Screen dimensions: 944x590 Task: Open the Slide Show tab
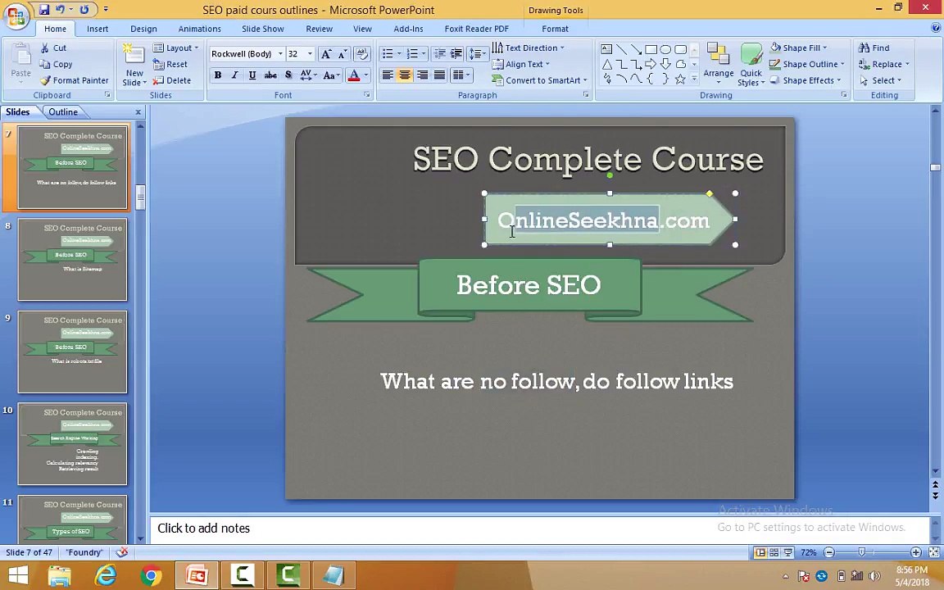coord(262,29)
